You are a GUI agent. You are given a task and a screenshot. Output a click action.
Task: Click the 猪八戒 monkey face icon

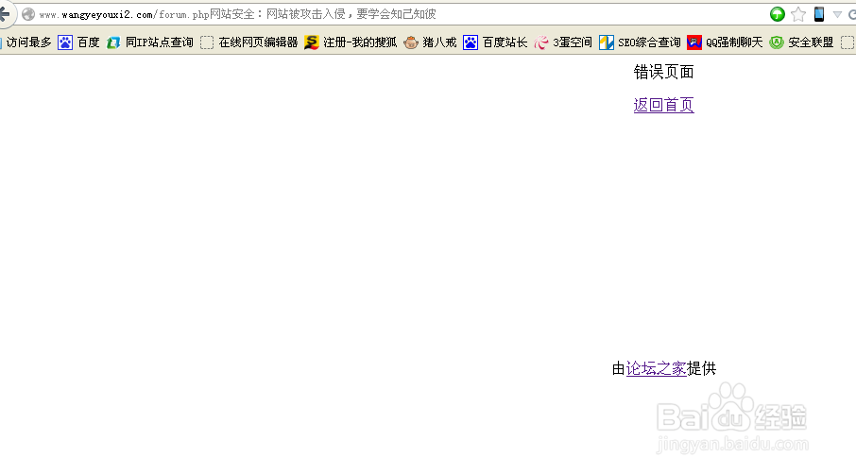tap(411, 42)
